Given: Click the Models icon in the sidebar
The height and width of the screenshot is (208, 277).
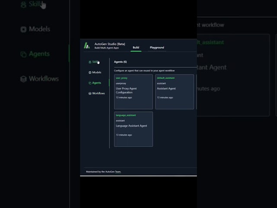Looking at the screenshot, I should (x=90, y=72).
